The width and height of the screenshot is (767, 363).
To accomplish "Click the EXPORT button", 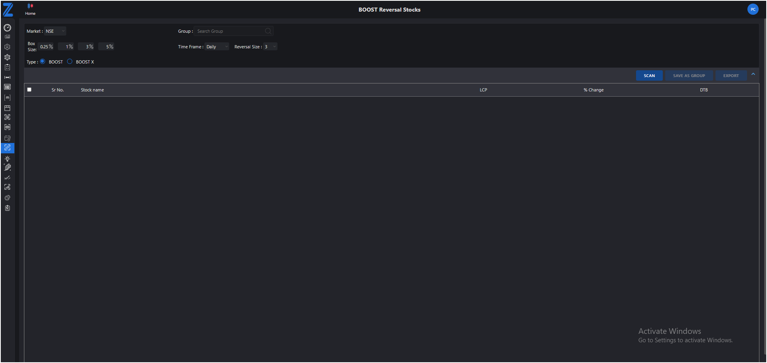I will (731, 75).
